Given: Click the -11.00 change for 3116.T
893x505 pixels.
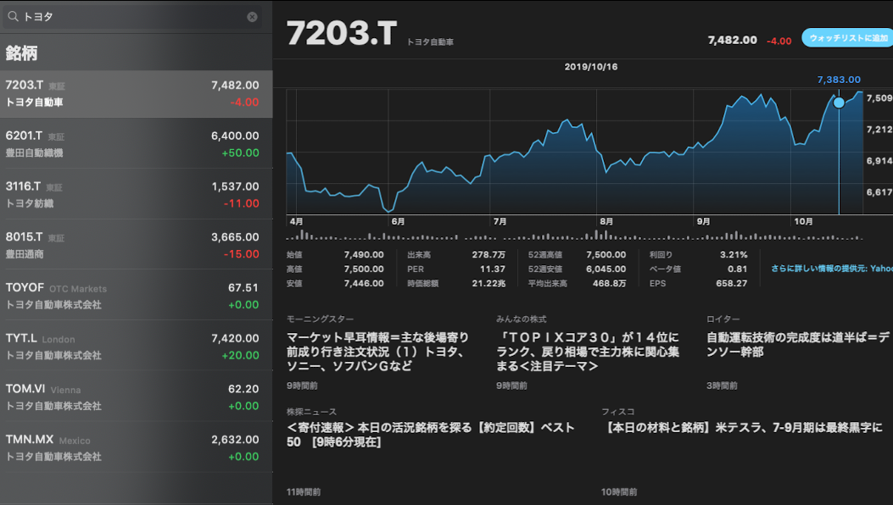Looking at the screenshot, I should click(x=242, y=203).
